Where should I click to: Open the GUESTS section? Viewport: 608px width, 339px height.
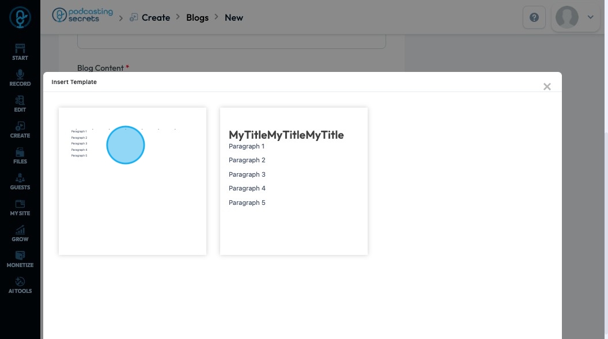coord(20,181)
